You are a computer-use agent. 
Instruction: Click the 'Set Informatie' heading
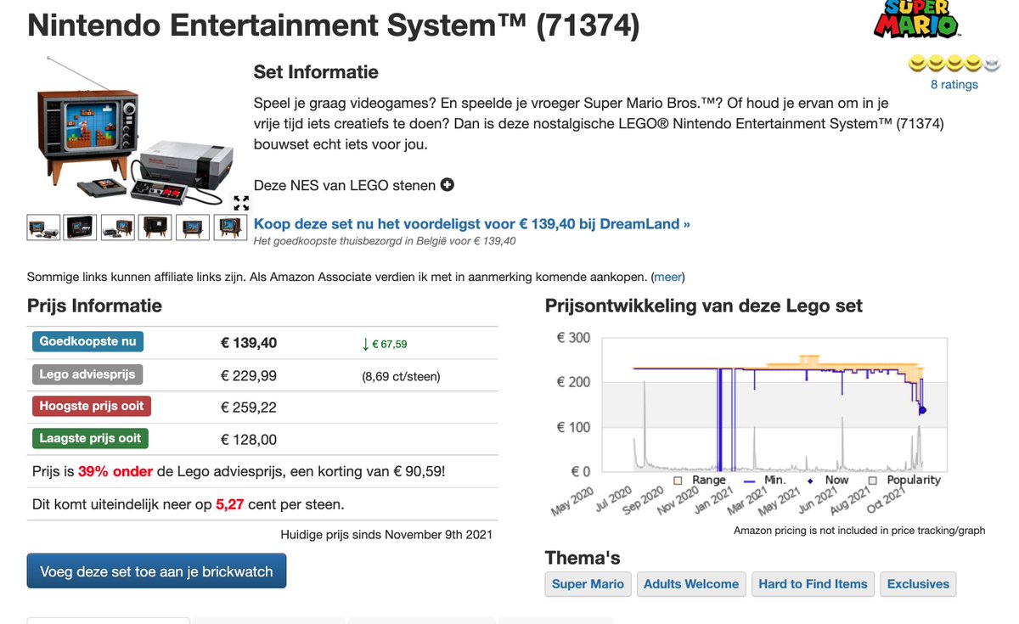(316, 72)
